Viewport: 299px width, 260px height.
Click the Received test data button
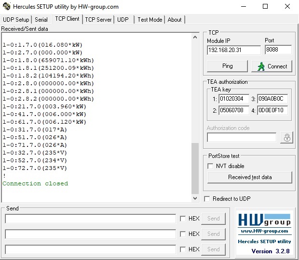click(x=250, y=177)
